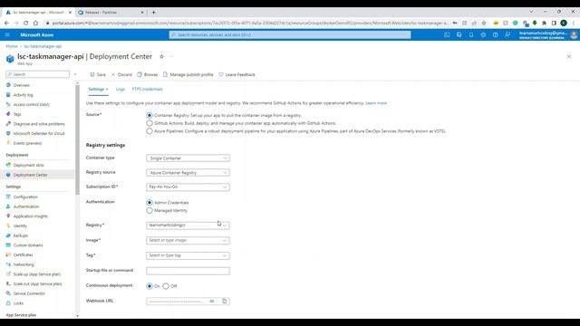The height and width of the screenshot is (326, 580).
Task: Open the more options ellipsis beside title
Action: [171, 56]
